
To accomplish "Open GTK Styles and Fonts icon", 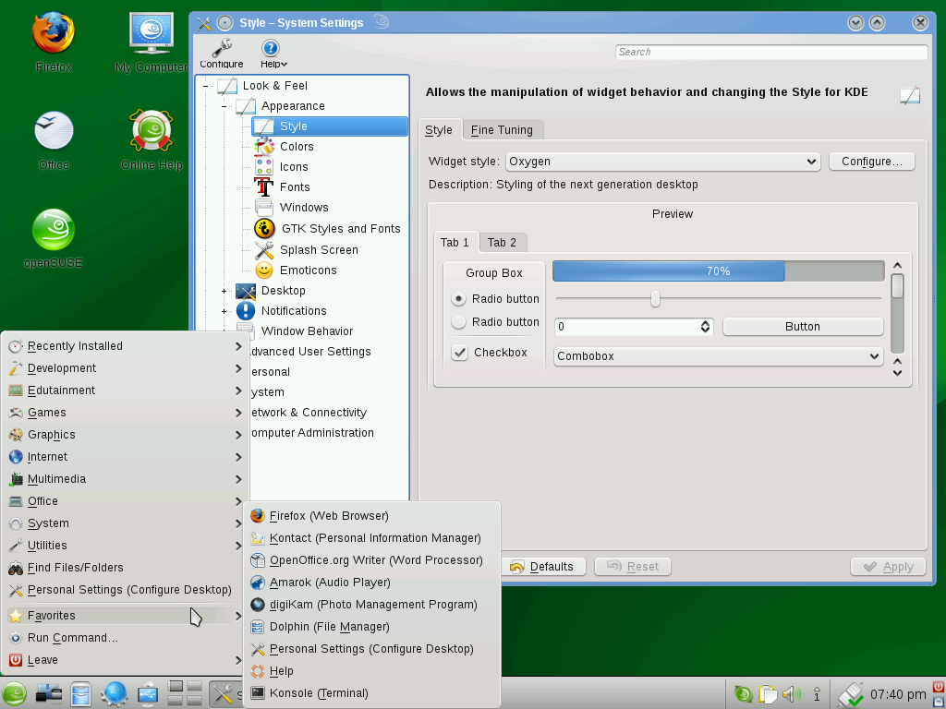I will (265, 229).
